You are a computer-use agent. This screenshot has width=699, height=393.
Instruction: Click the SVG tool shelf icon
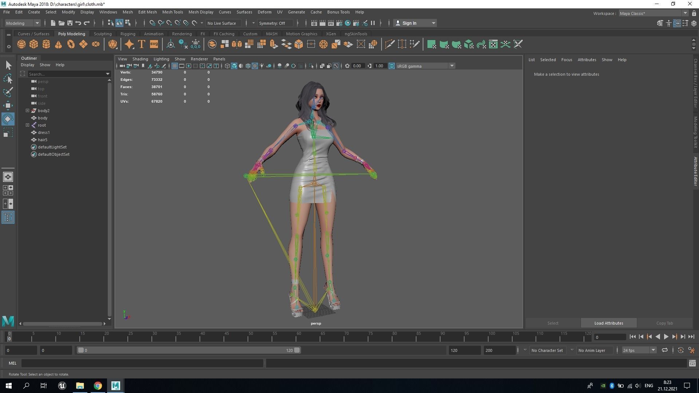coord(154,44)
